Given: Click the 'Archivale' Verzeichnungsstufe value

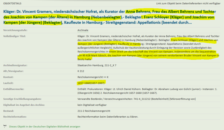Looking at the screenshot, I should 83,30.
